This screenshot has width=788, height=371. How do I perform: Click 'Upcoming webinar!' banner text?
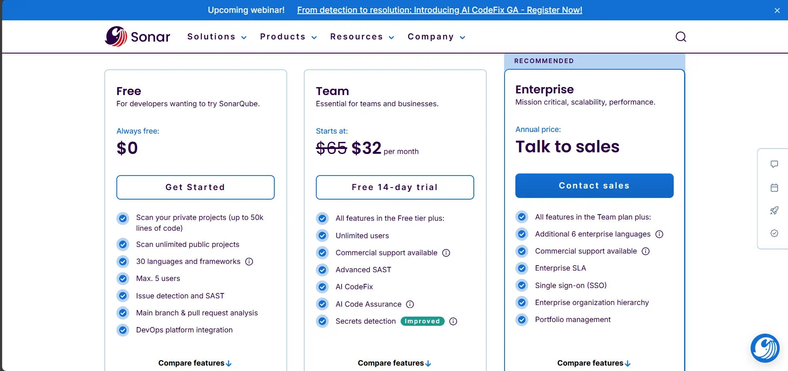246,10
